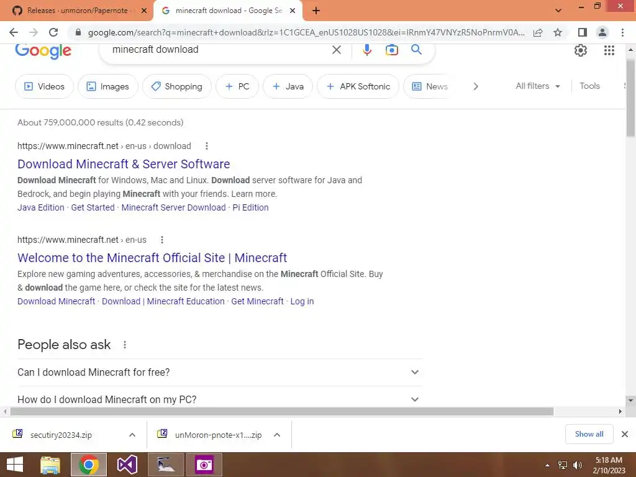The image size is (636, 477).
Task: Click the vertical scrollbar down arrow
Action: pos(630,401)
